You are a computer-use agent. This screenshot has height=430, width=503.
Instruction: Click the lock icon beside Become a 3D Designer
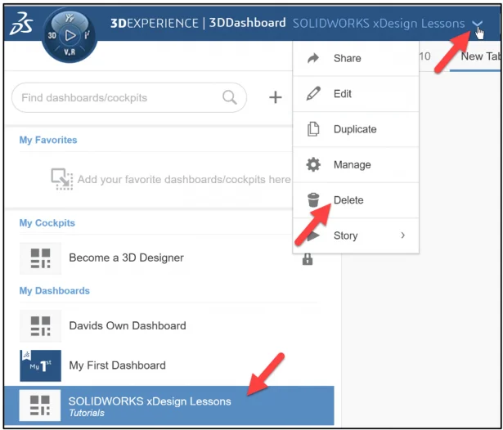point(308,259)
